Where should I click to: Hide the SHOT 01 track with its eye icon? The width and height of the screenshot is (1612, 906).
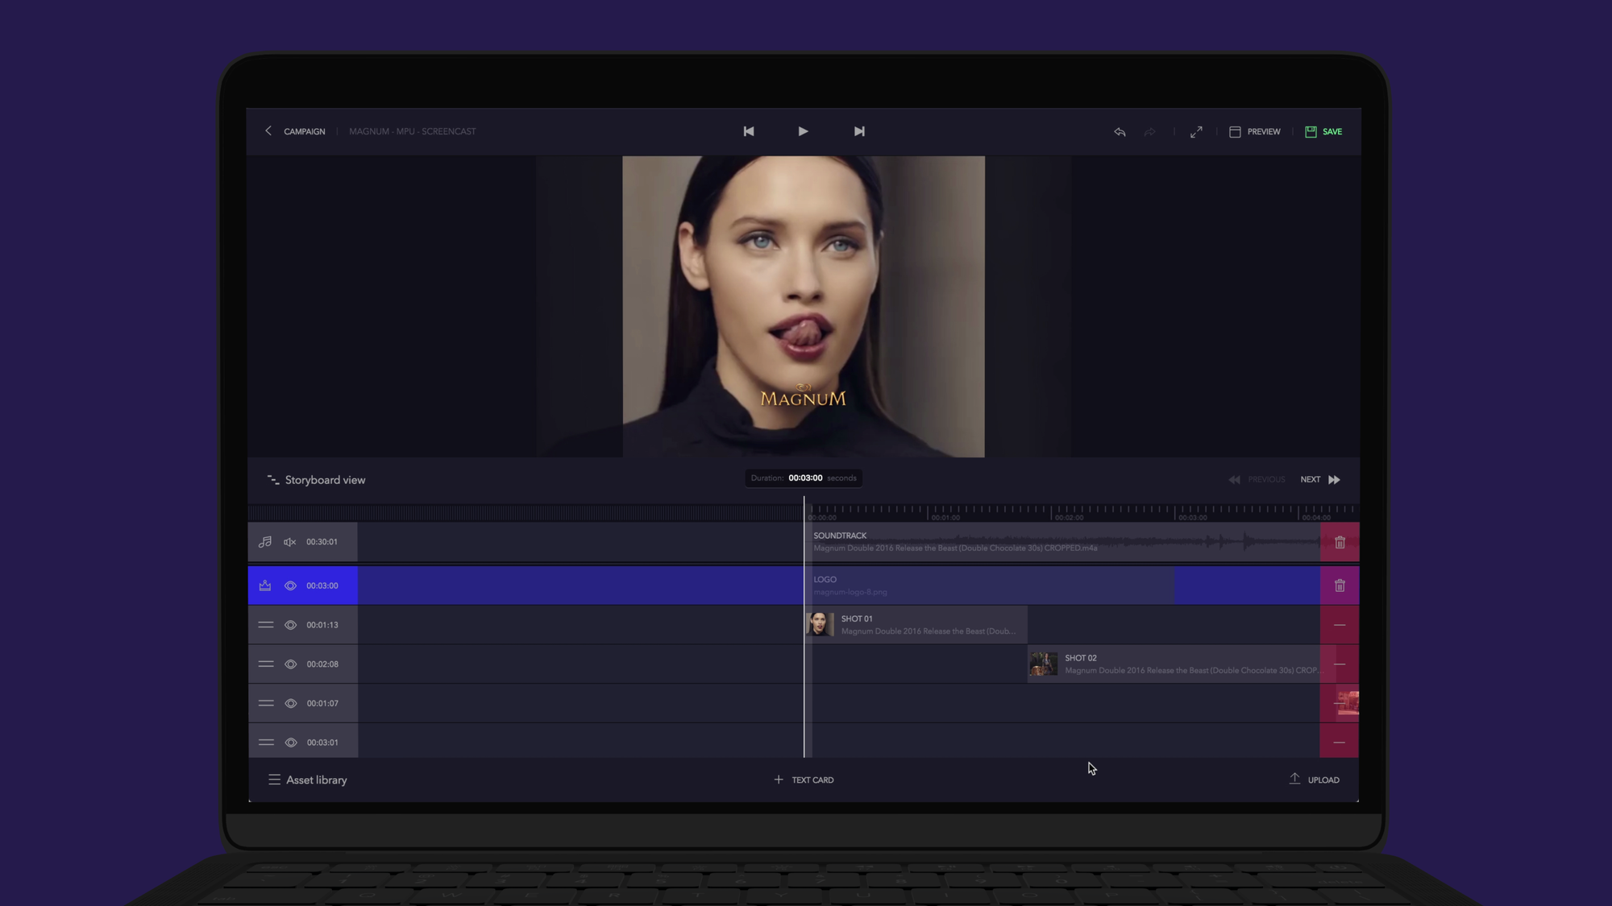[290, 624]
